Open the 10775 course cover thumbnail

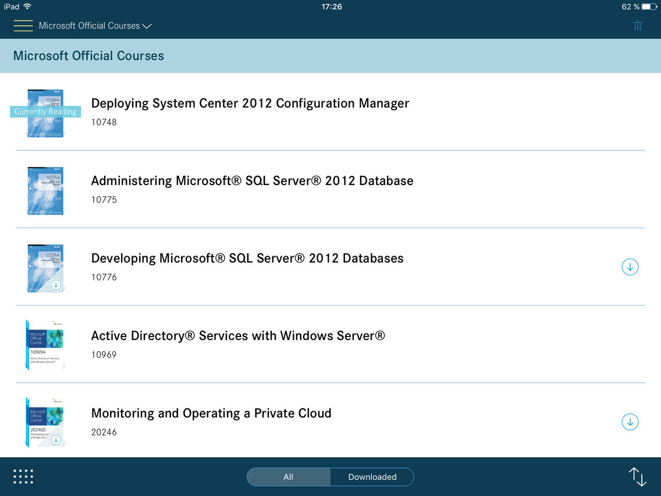pos(45,191)
